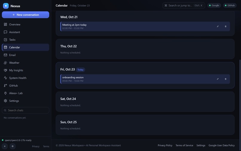Open the Settings link in page footer

tap(201, 145)
